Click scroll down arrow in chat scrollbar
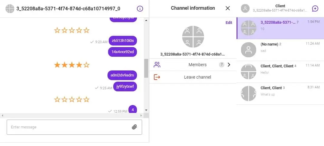Screen dimensions: 324x146 pos(146,110)
